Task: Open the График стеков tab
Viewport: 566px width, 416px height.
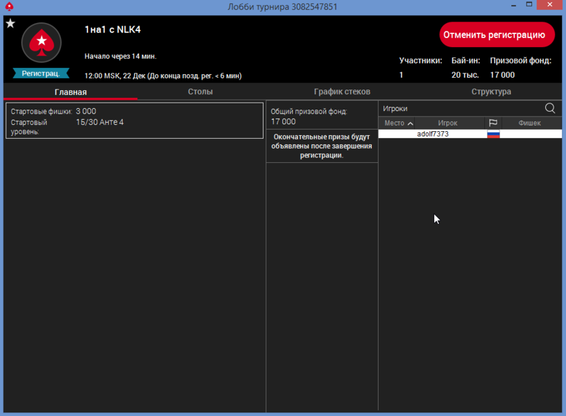Action: [342, 92]
